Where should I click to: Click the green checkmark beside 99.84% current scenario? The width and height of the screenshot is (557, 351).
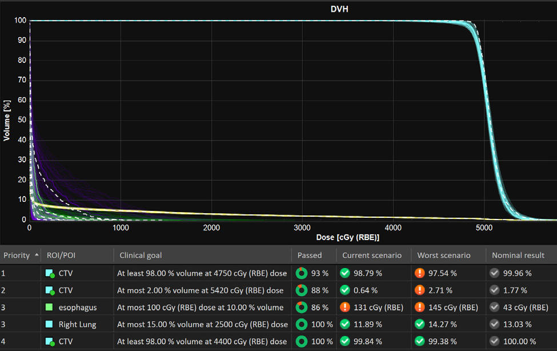point(345,341)
